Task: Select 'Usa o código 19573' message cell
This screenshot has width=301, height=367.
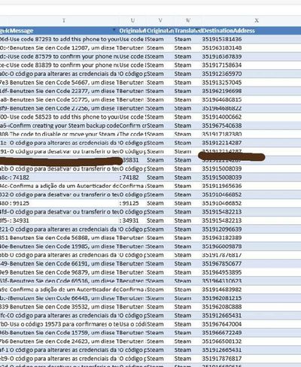Action: pos(59,324)
